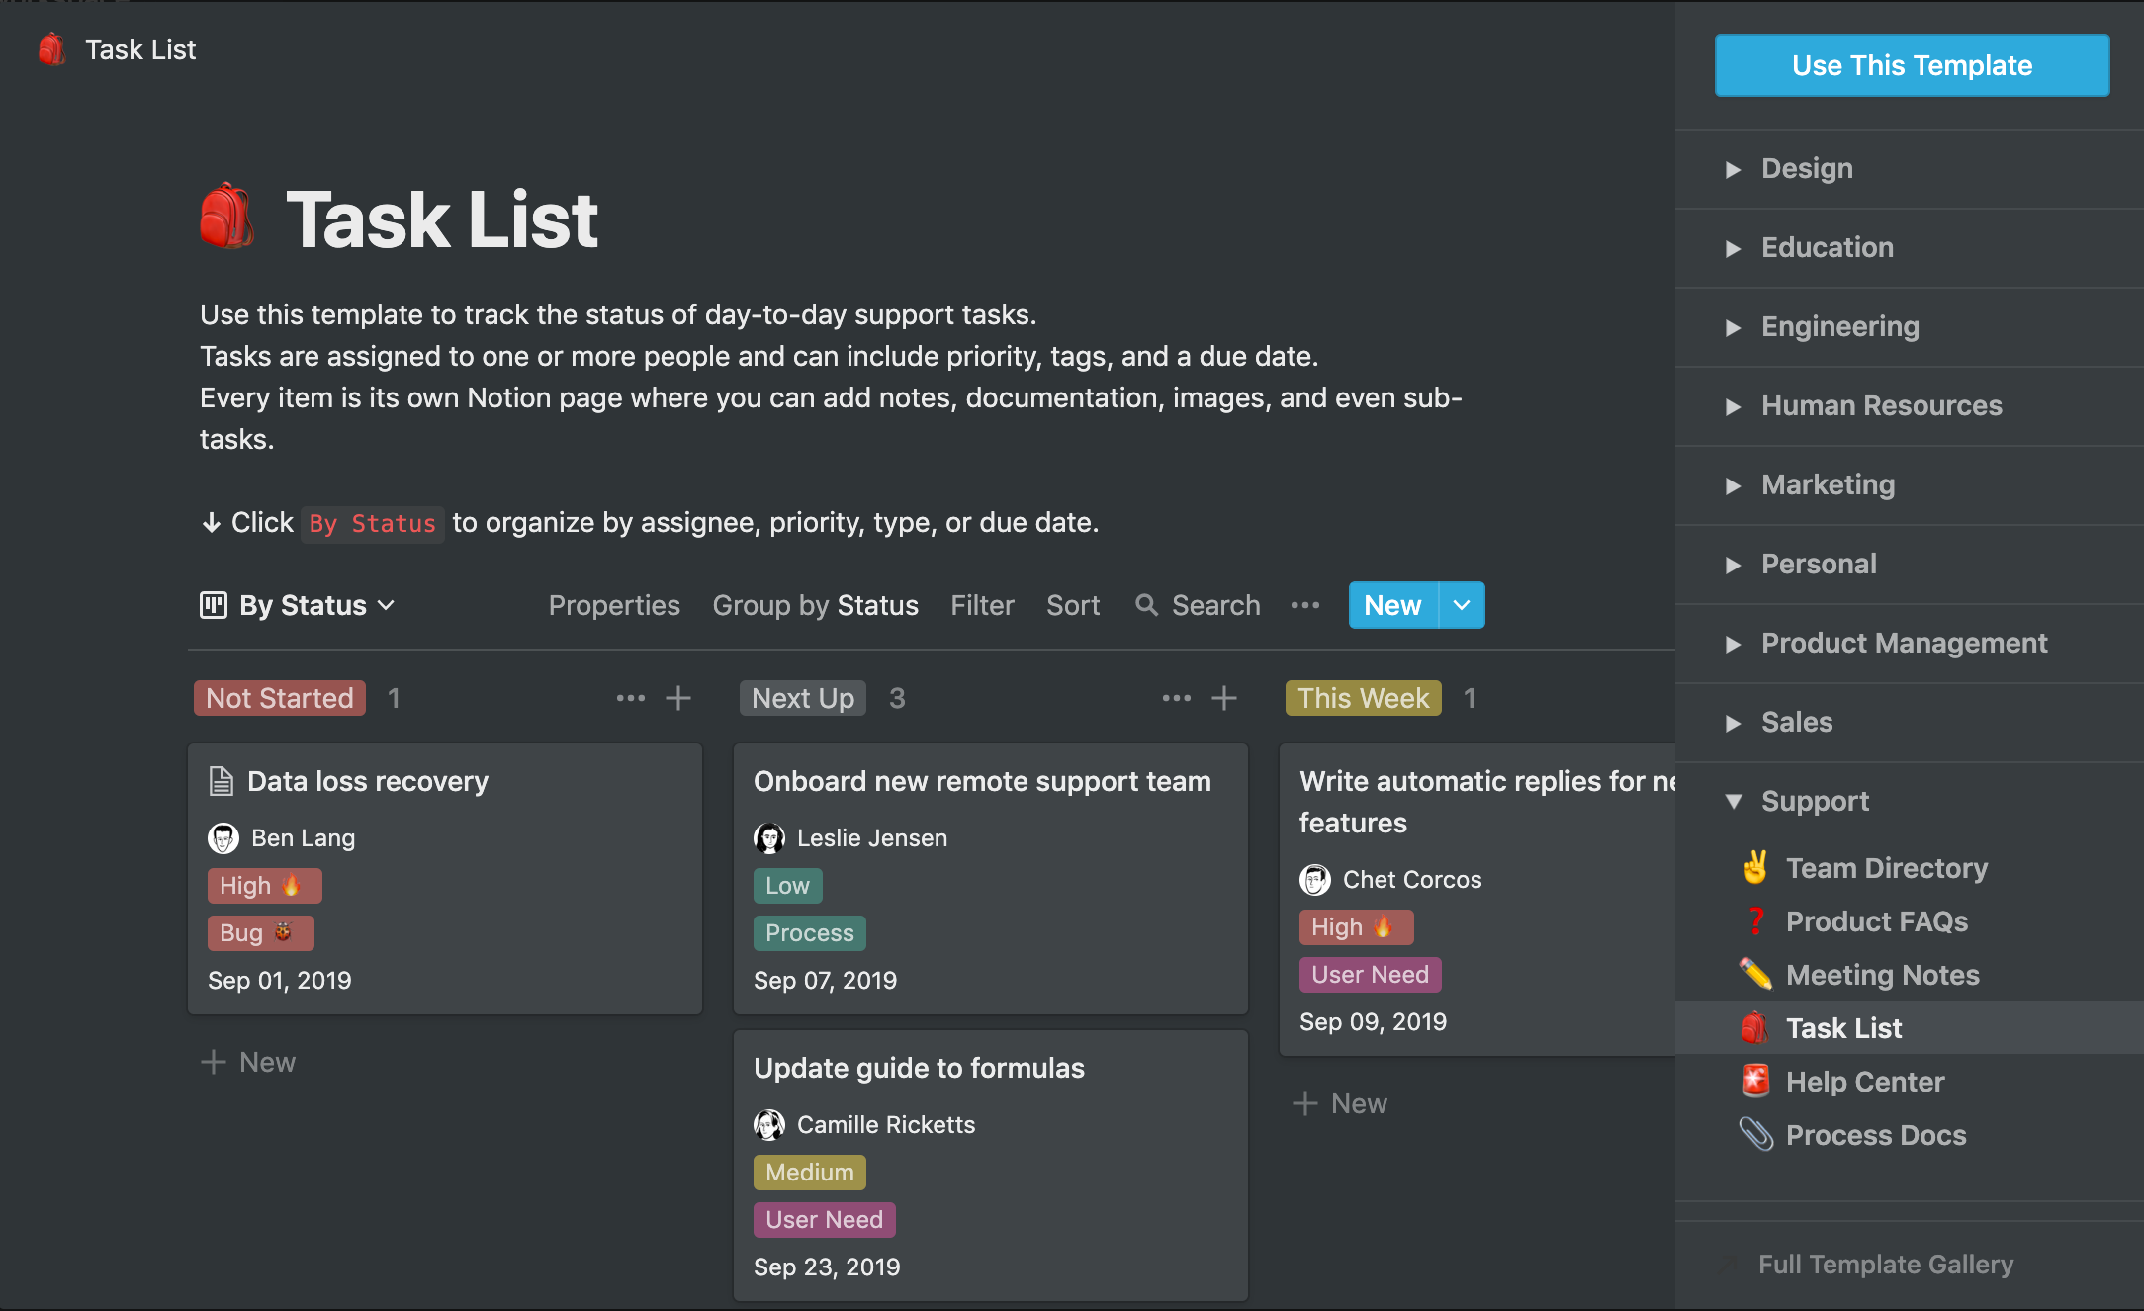Screen dimensions: 2144x1311
Task: Open Not Started column options menu
Action: pyautogui.click(x=631, y=698)
